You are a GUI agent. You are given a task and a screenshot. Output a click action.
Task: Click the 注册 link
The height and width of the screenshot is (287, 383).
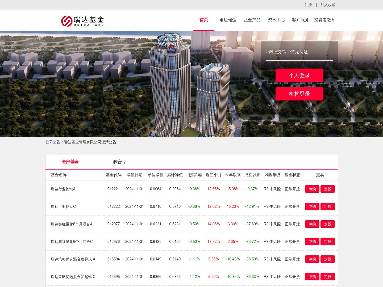pyautogui.click(x=308, y=5)
